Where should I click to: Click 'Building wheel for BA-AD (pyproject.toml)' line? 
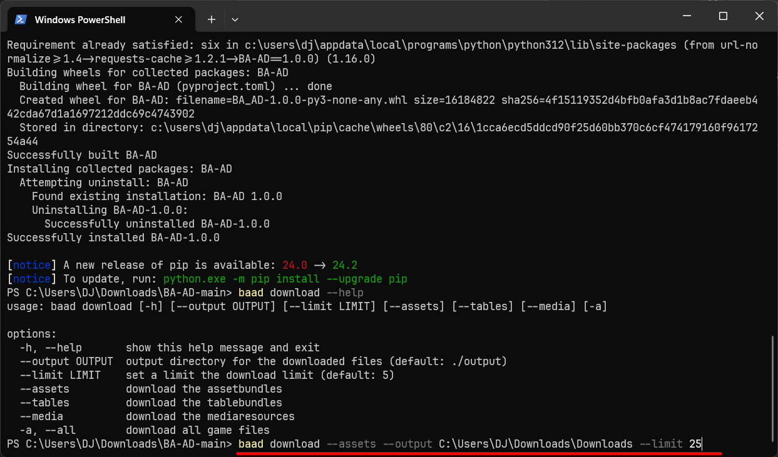click(176, 86)
